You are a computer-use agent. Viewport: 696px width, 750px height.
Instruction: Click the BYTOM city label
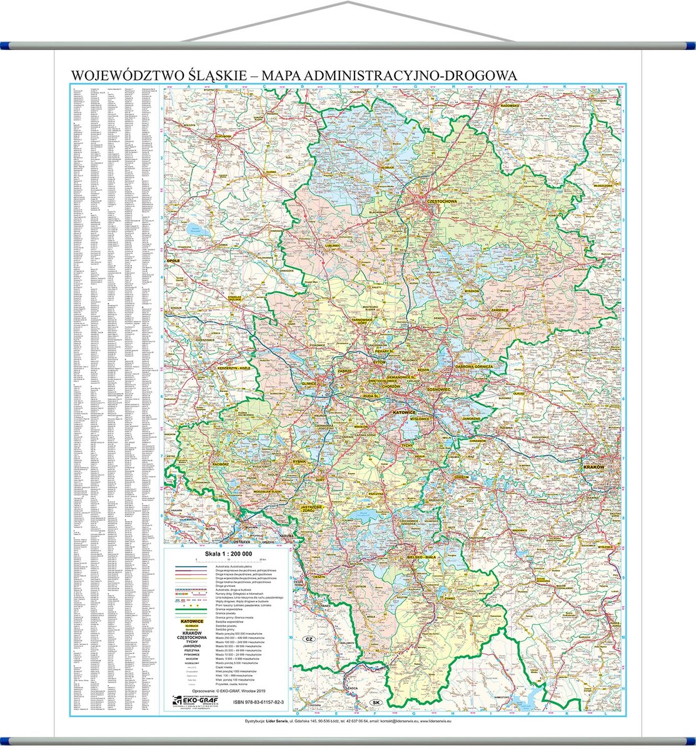pos(380,362)
